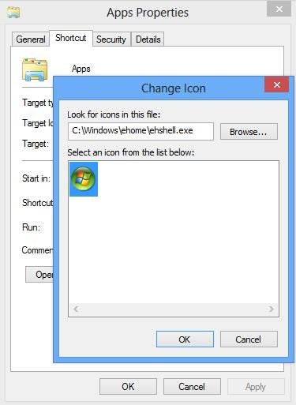Close the Change Icon dialog

[276, 84]
